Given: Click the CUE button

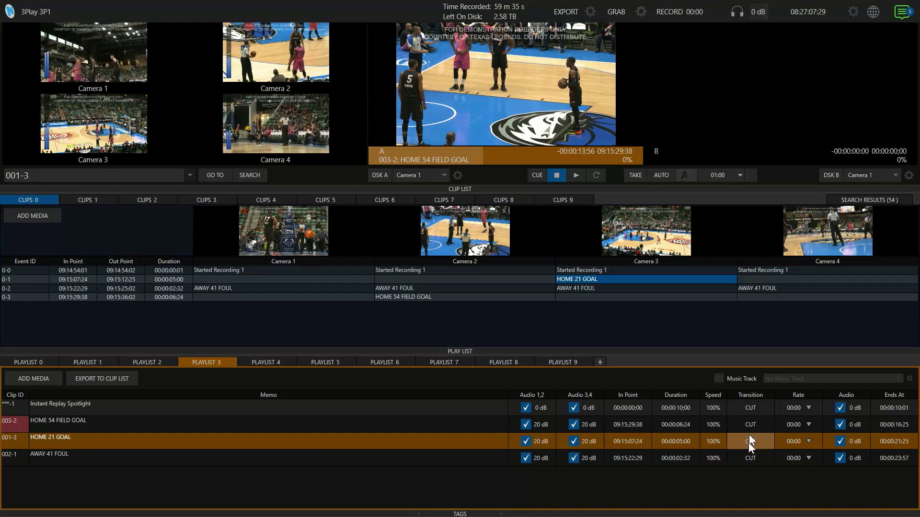Looking at the screenshot, I should point(537,175).
